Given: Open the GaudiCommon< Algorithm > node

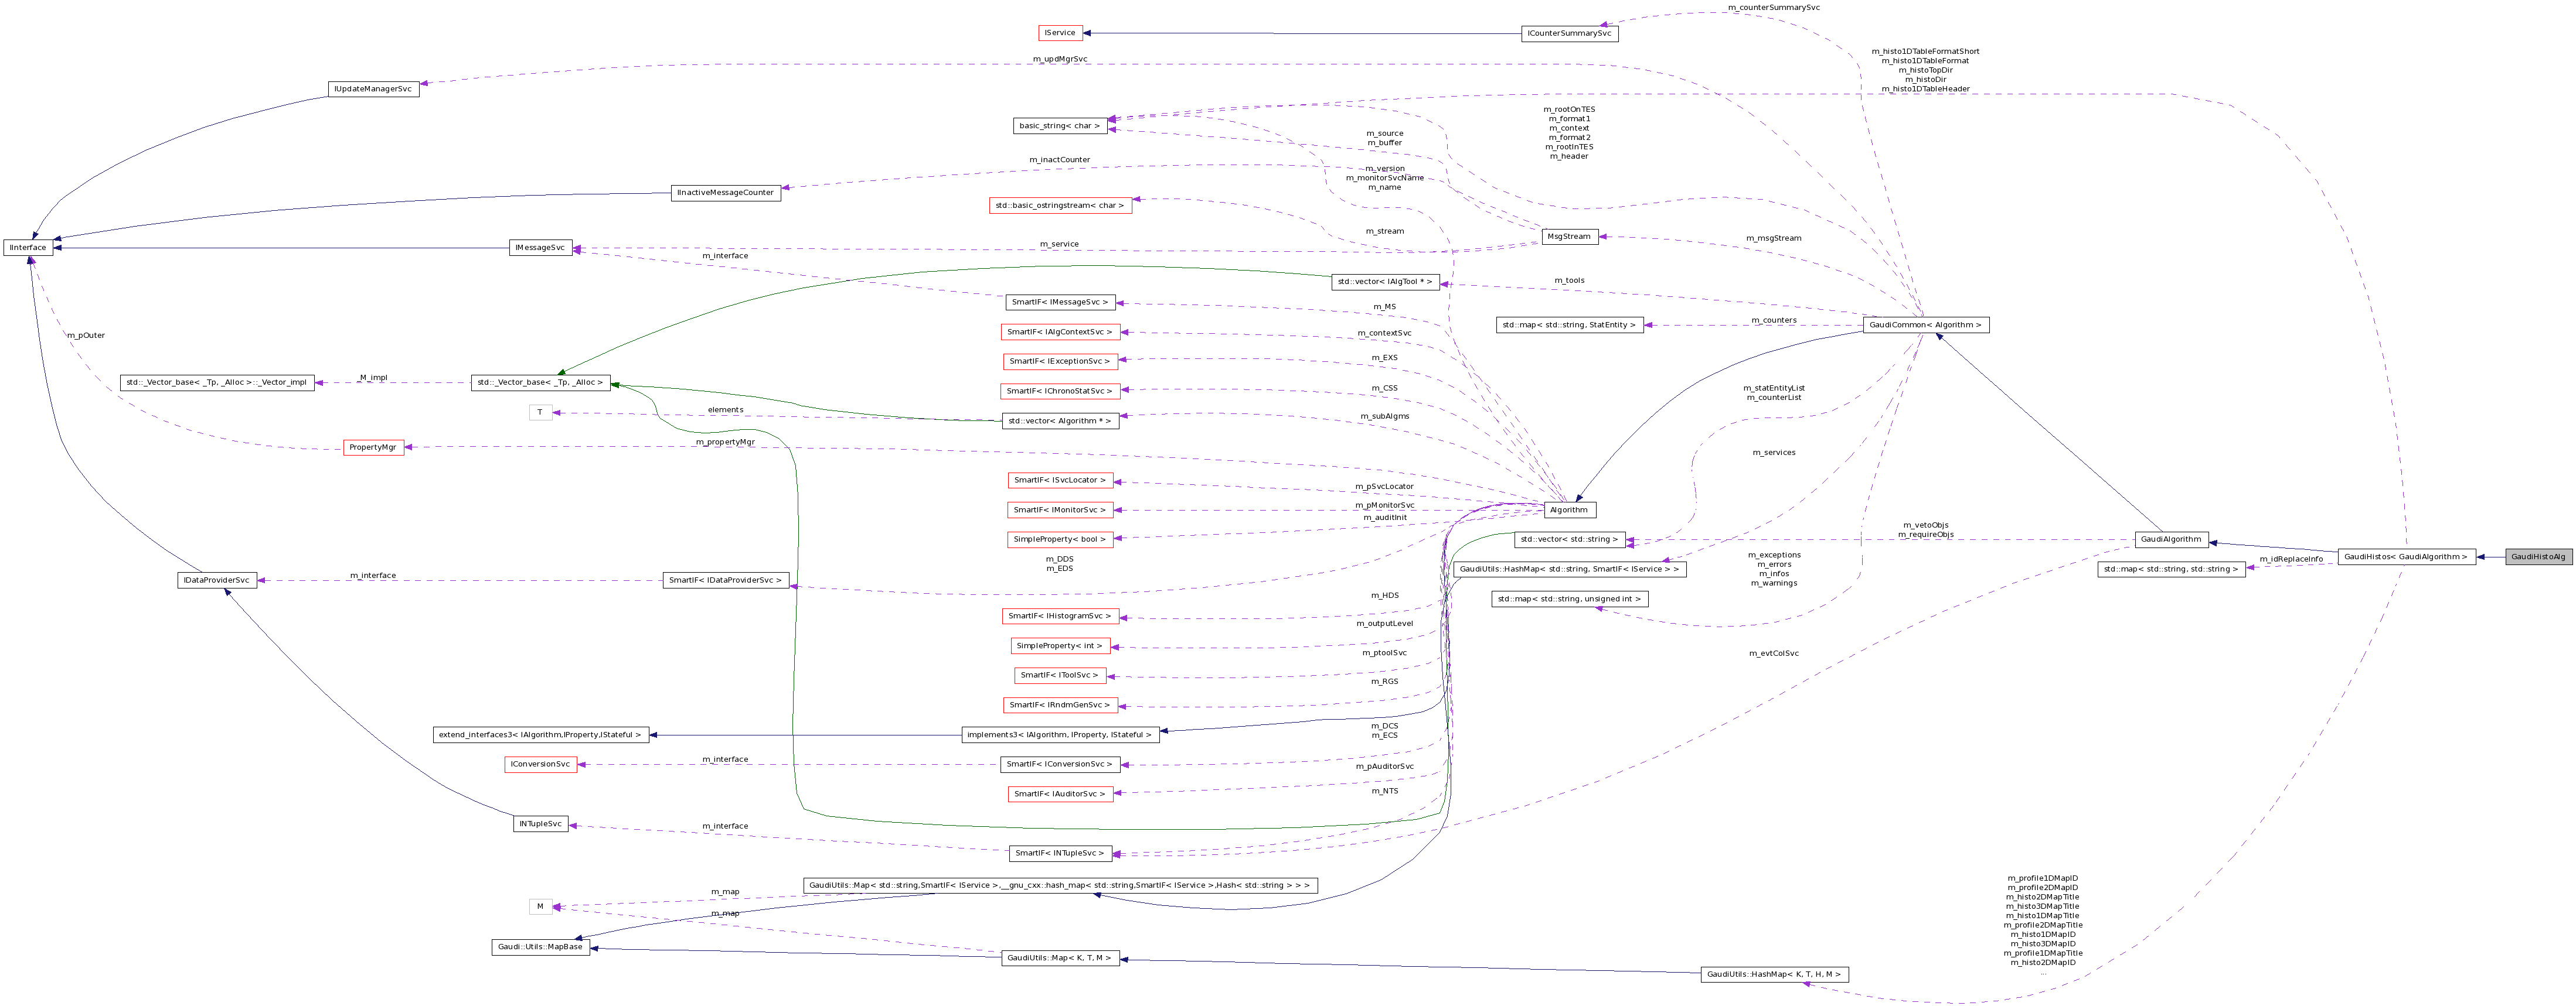Looking at the screenshot, I should [x=1926, y=324].
